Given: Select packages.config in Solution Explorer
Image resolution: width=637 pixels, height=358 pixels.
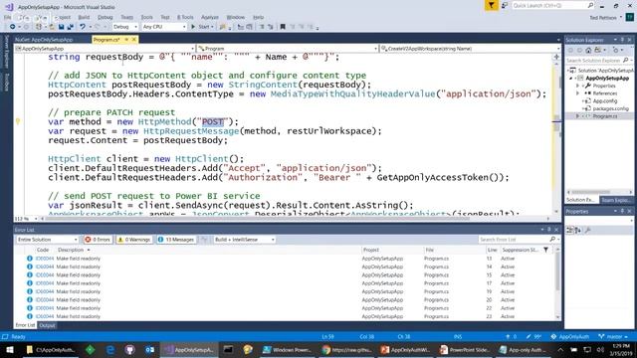Looking at the screenshot, I should [x=610, y=108].
